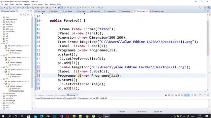Image resolution: width=211 pixels, height=118 pixels.
Task: Expand the GestionStock project
Action: pos(2,22)
